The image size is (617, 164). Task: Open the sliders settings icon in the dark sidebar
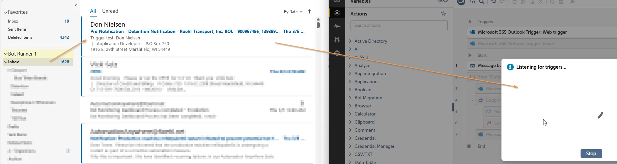[337, 40]
